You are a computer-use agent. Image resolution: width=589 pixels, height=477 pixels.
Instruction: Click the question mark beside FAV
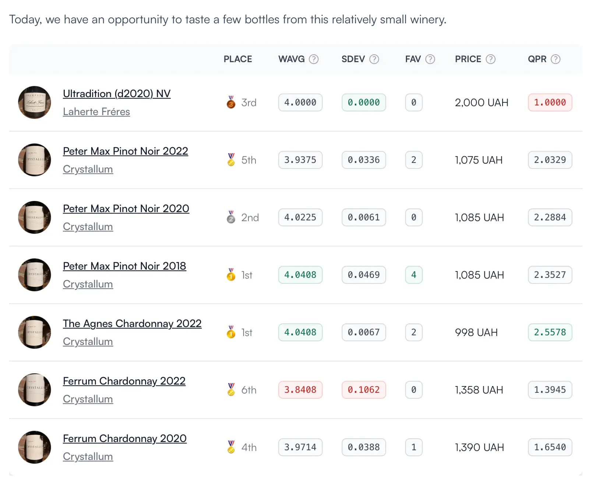(430, 59)
